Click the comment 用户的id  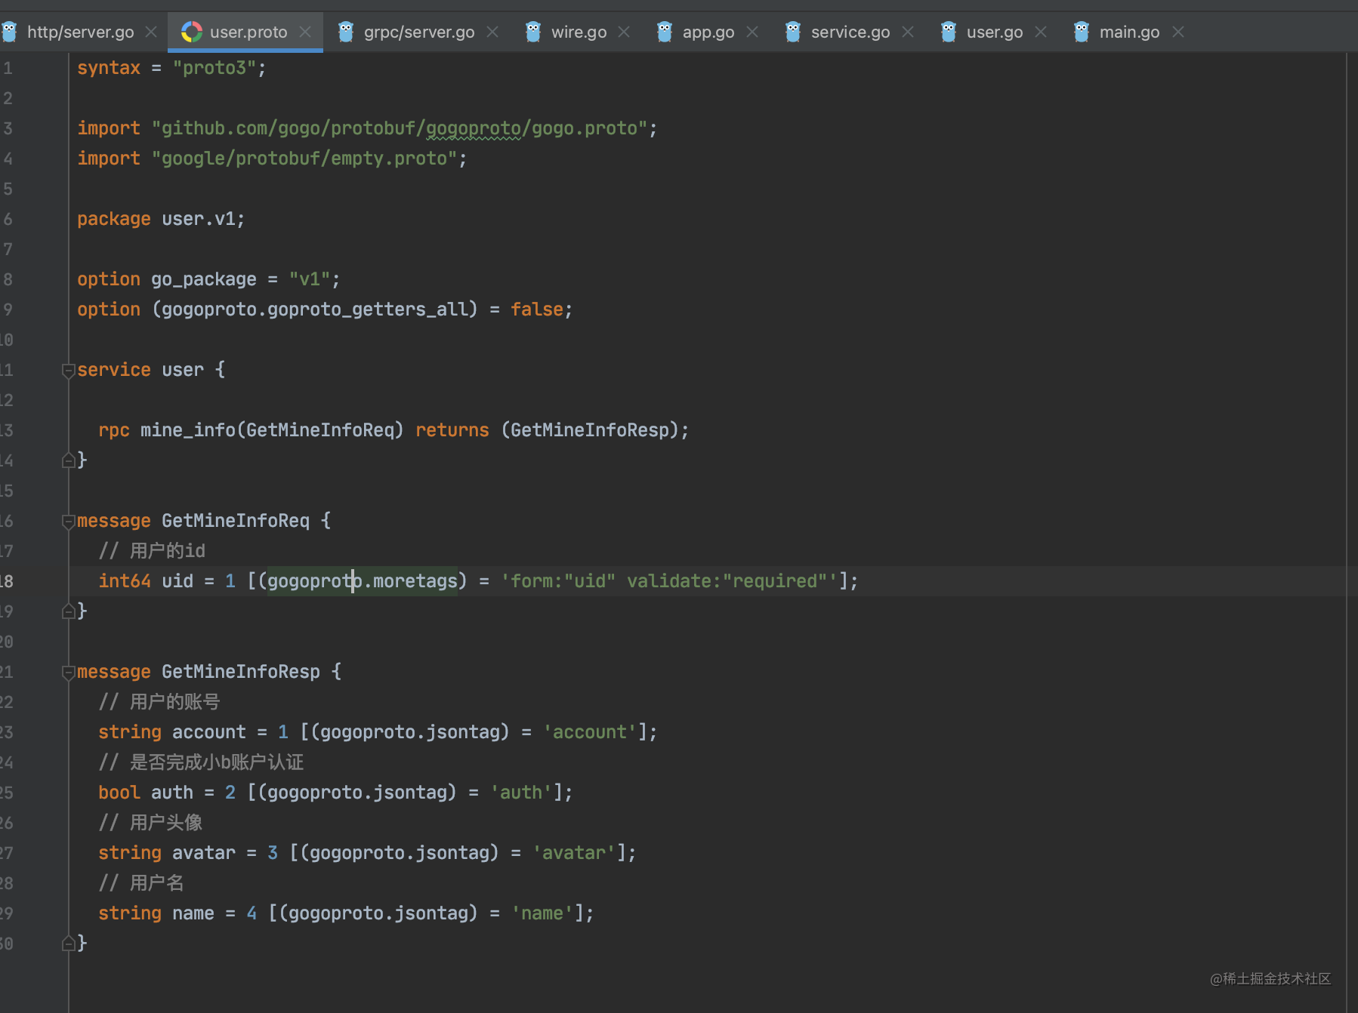point(152,551)
